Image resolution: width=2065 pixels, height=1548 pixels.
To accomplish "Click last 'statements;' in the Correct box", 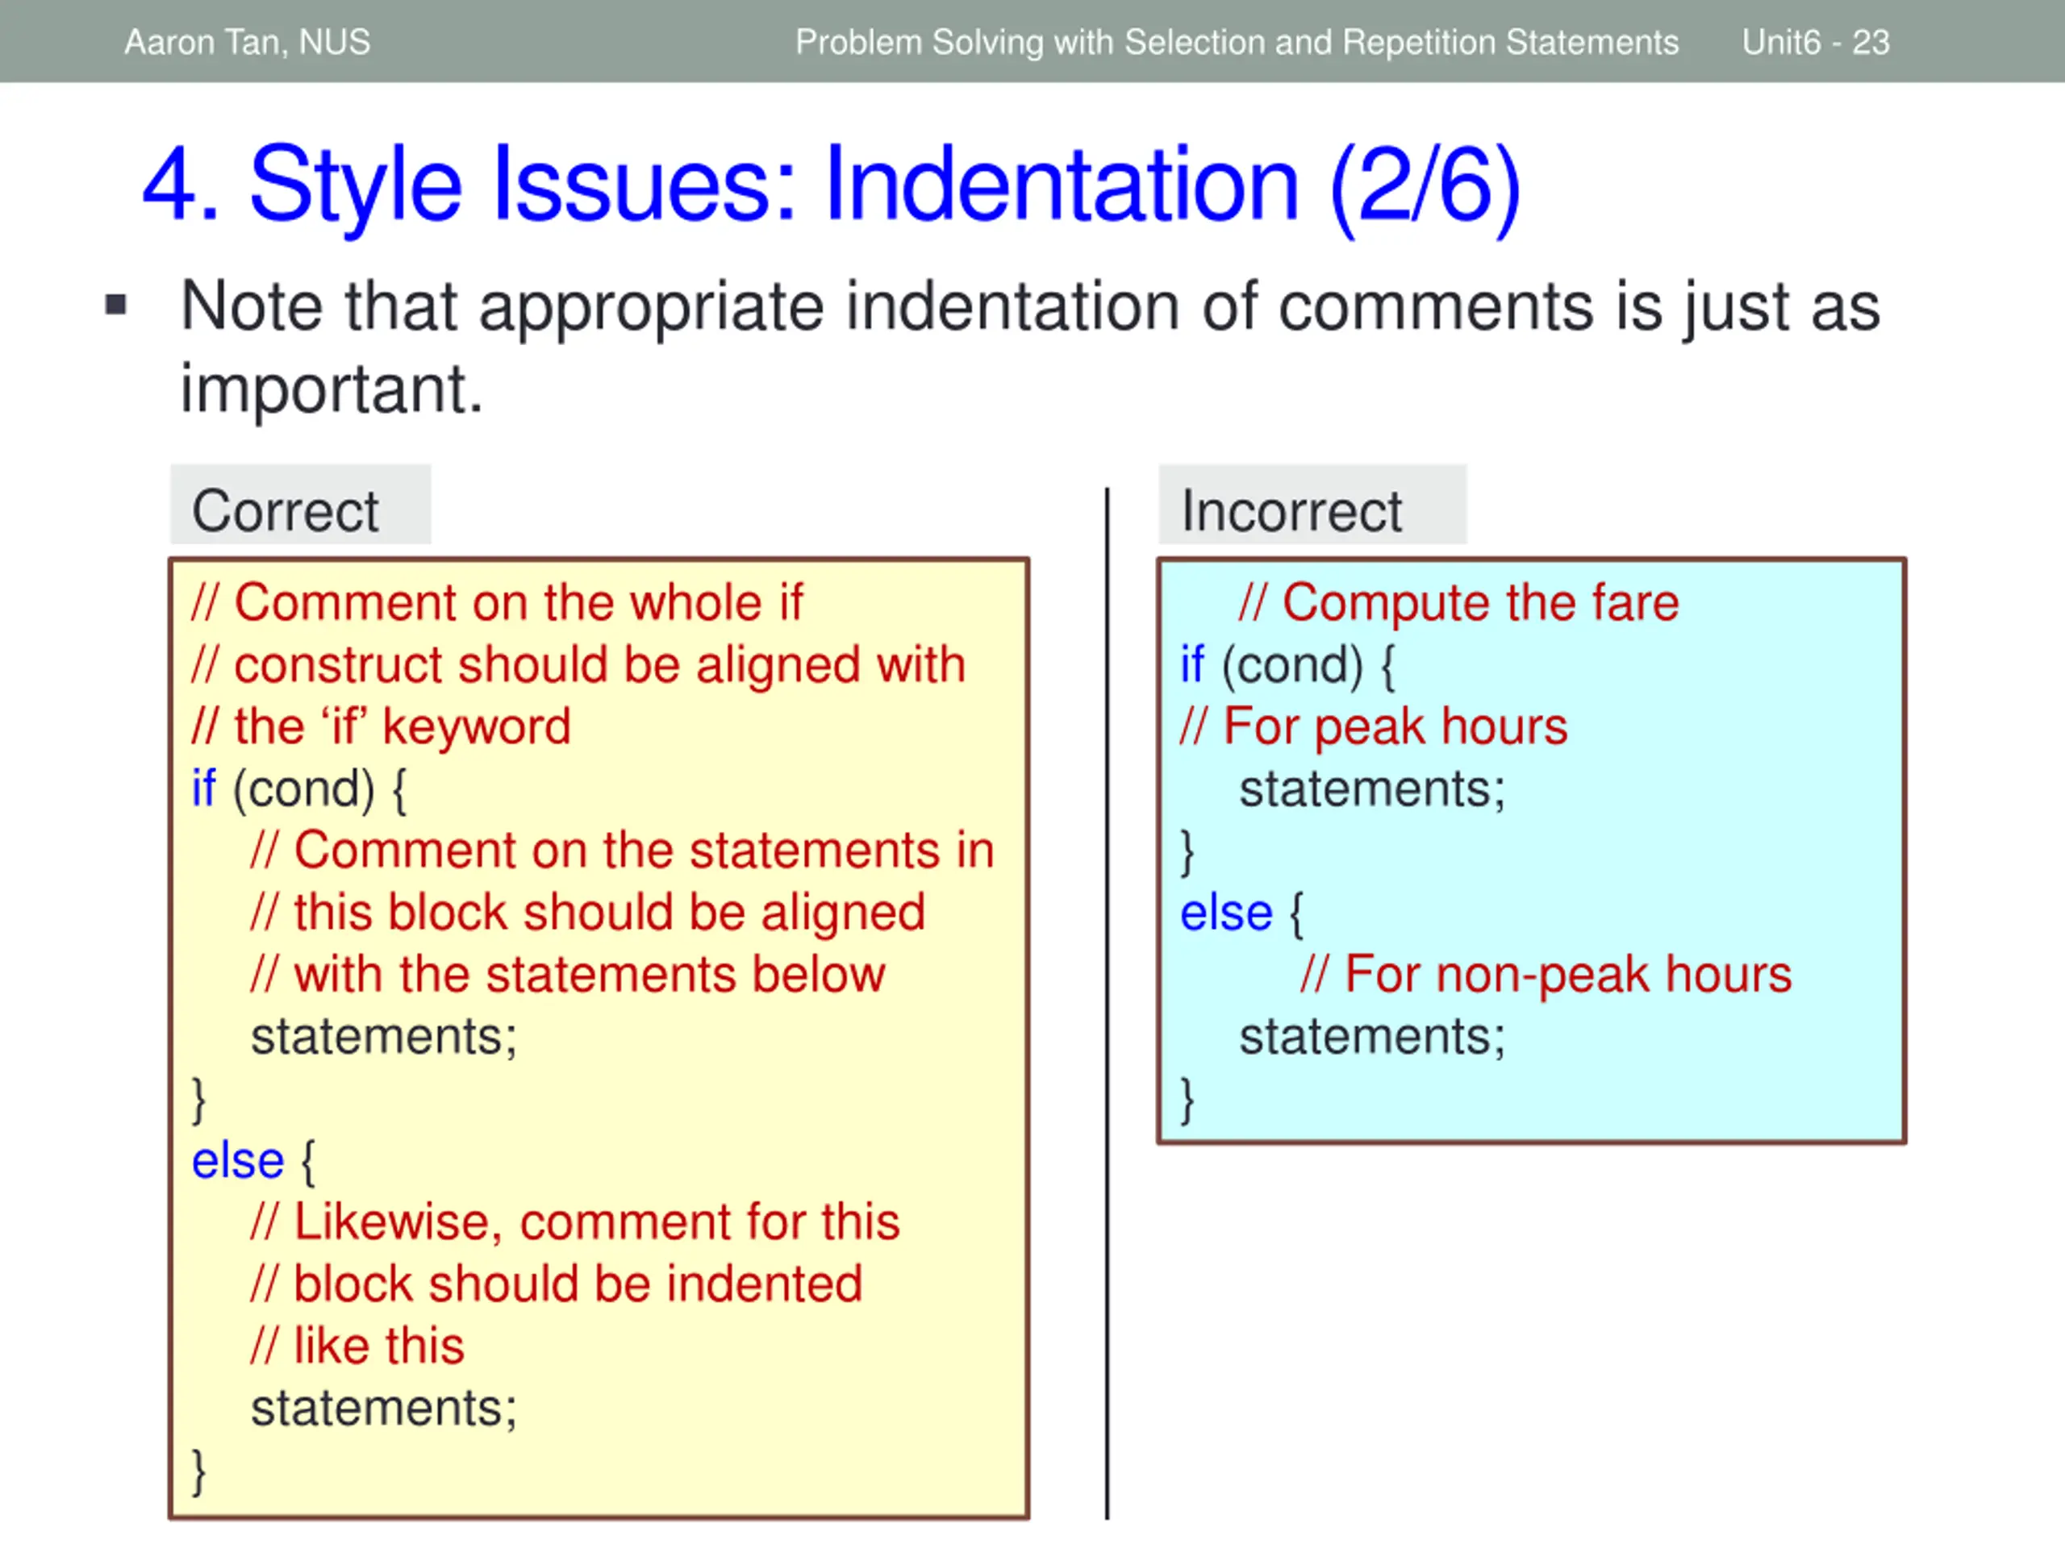I will (x=384, y=1409).
